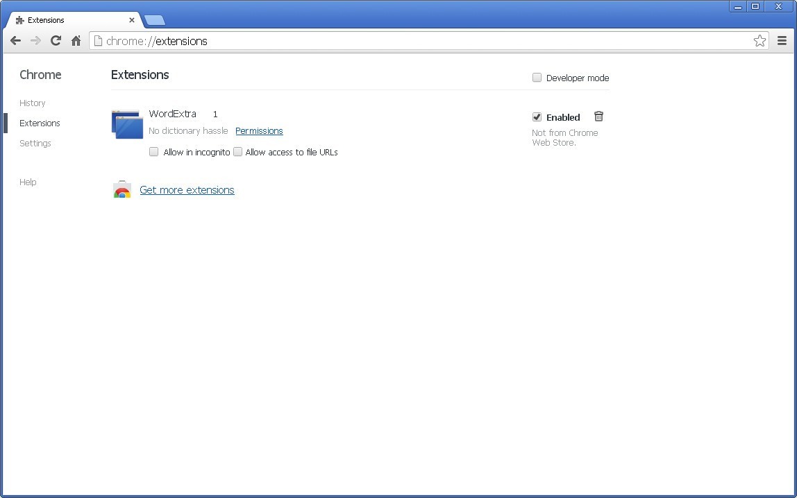Disable the WordExtra extension
797x498 pixels.
pos(537,117)
